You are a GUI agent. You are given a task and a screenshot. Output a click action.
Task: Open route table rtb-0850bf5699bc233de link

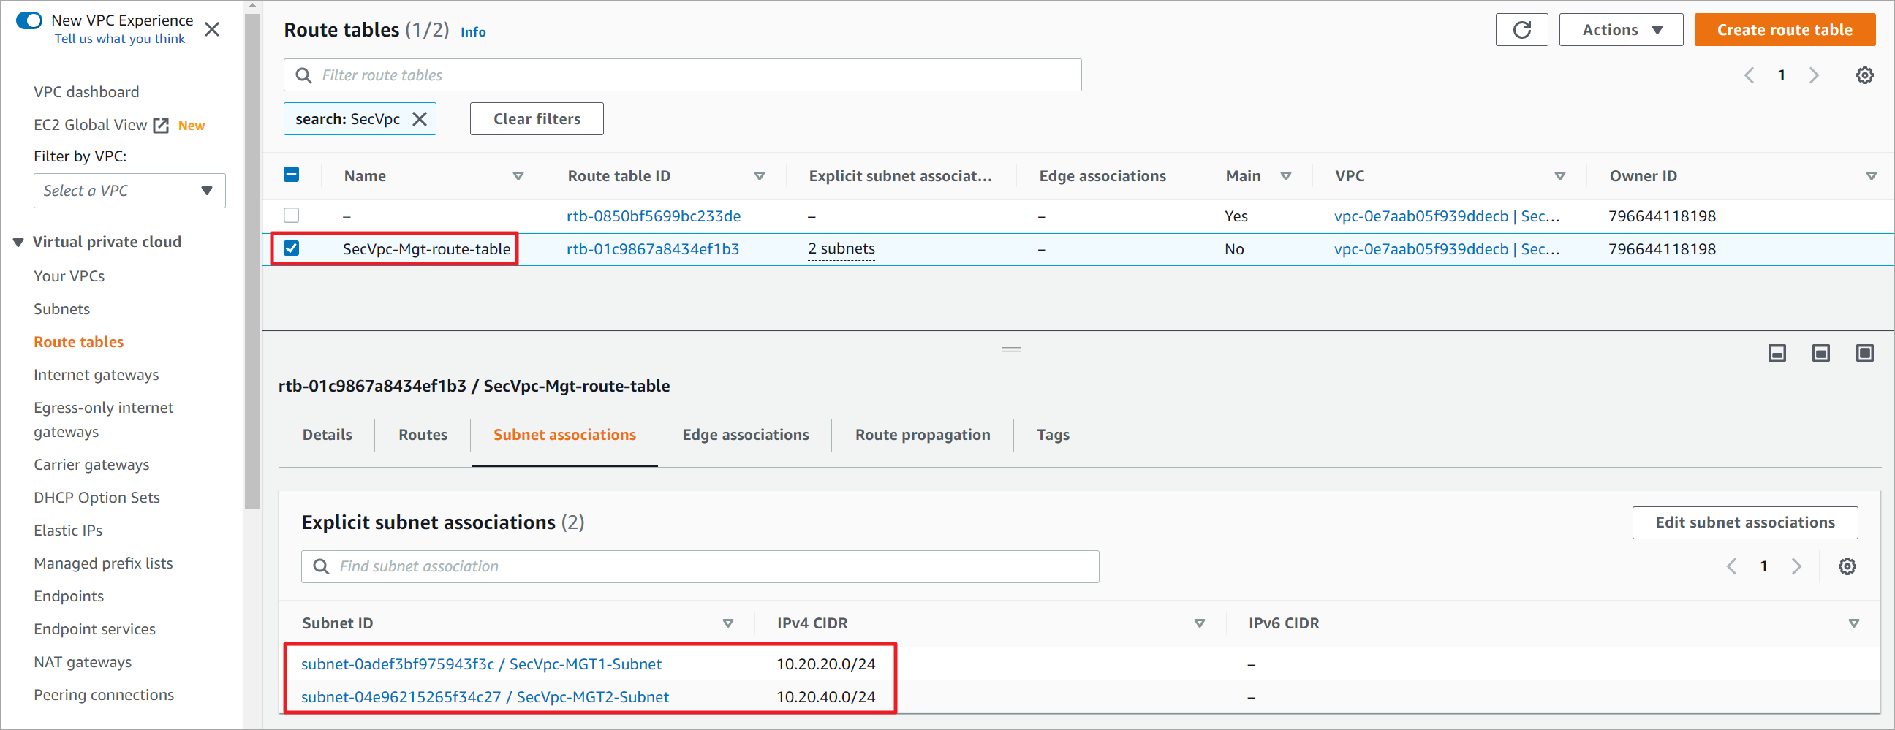coord(654,216)
